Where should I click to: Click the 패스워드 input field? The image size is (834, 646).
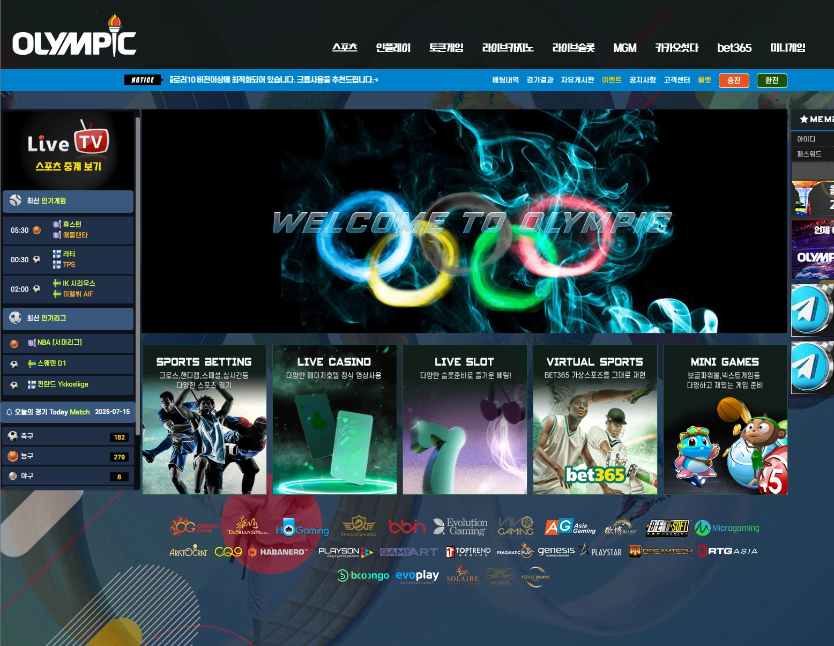pyautogui.click(x=813, y=154)
